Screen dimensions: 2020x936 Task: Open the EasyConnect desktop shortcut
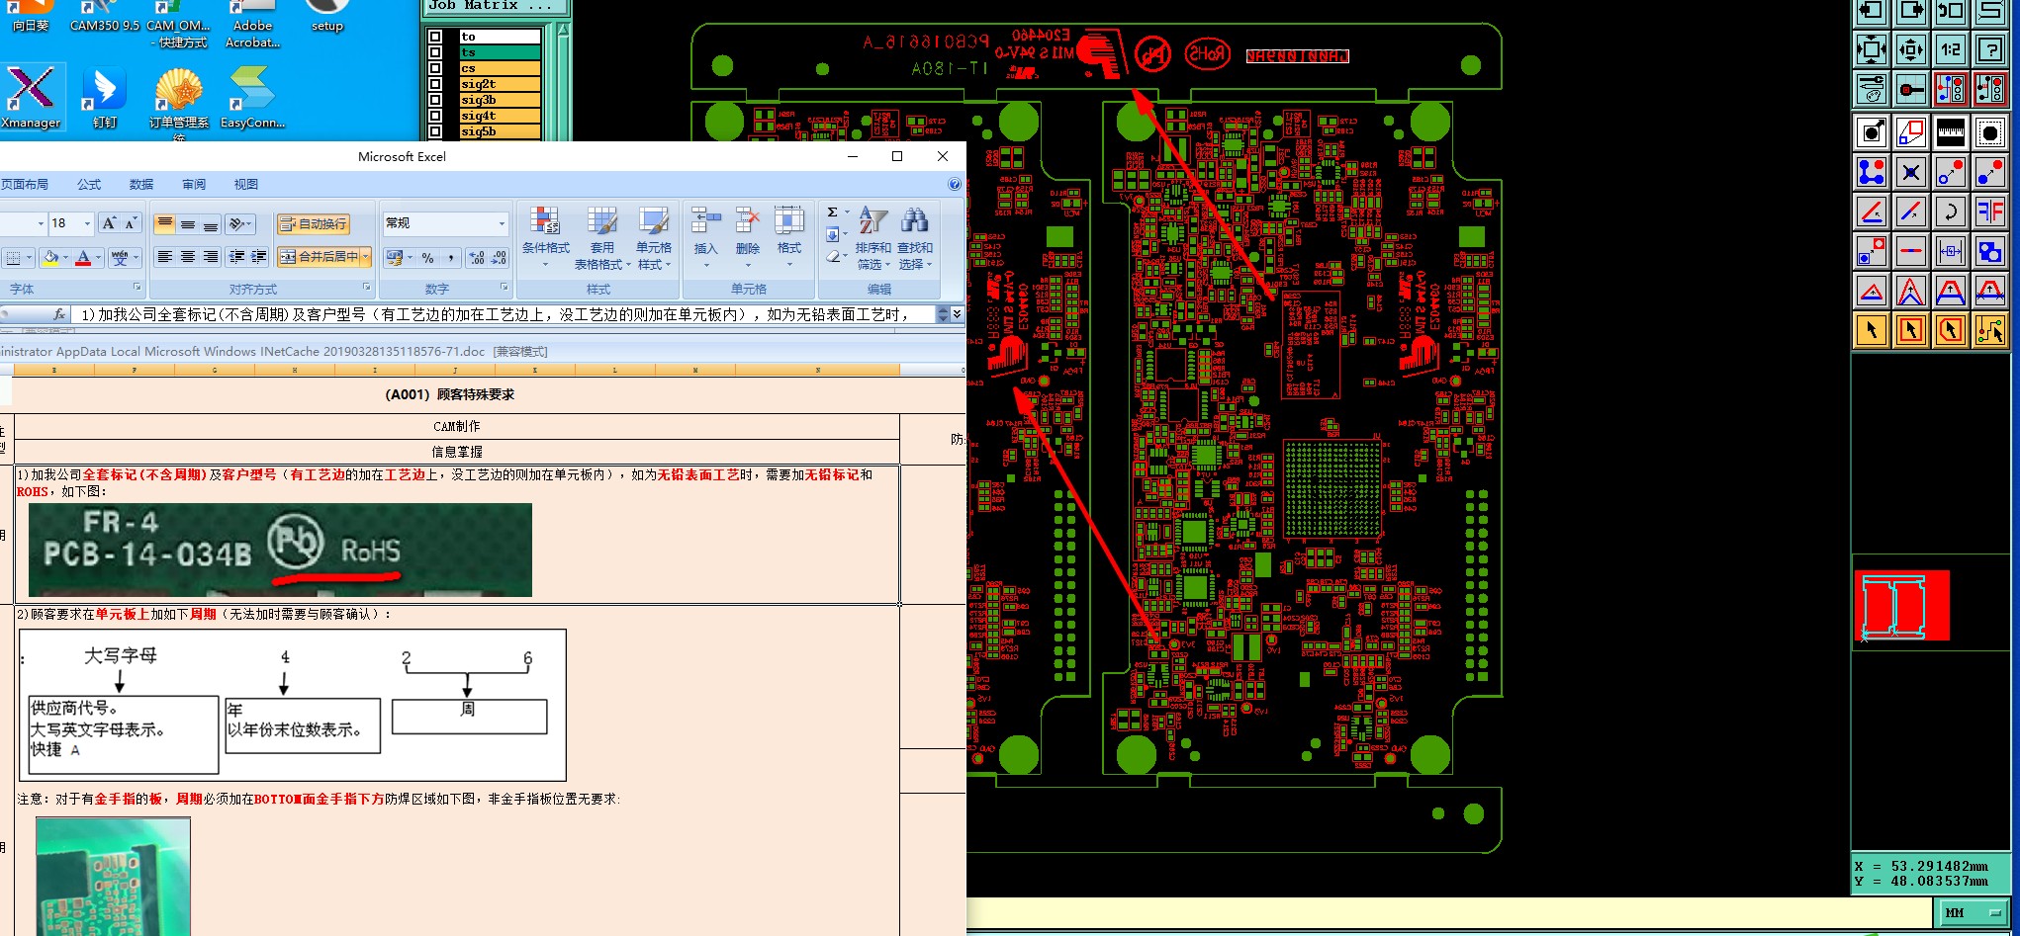click(252, 98)
